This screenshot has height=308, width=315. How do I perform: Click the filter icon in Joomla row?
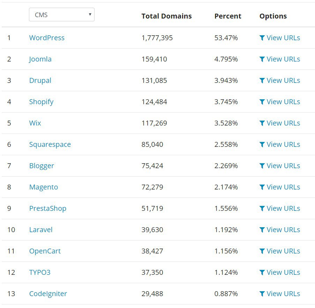pyautogui.click(x=262, y=59)
